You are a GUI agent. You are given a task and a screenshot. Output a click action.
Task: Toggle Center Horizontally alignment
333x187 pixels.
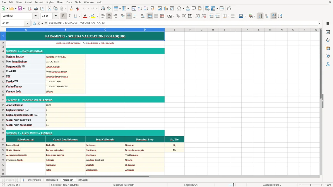pos(109,16)
